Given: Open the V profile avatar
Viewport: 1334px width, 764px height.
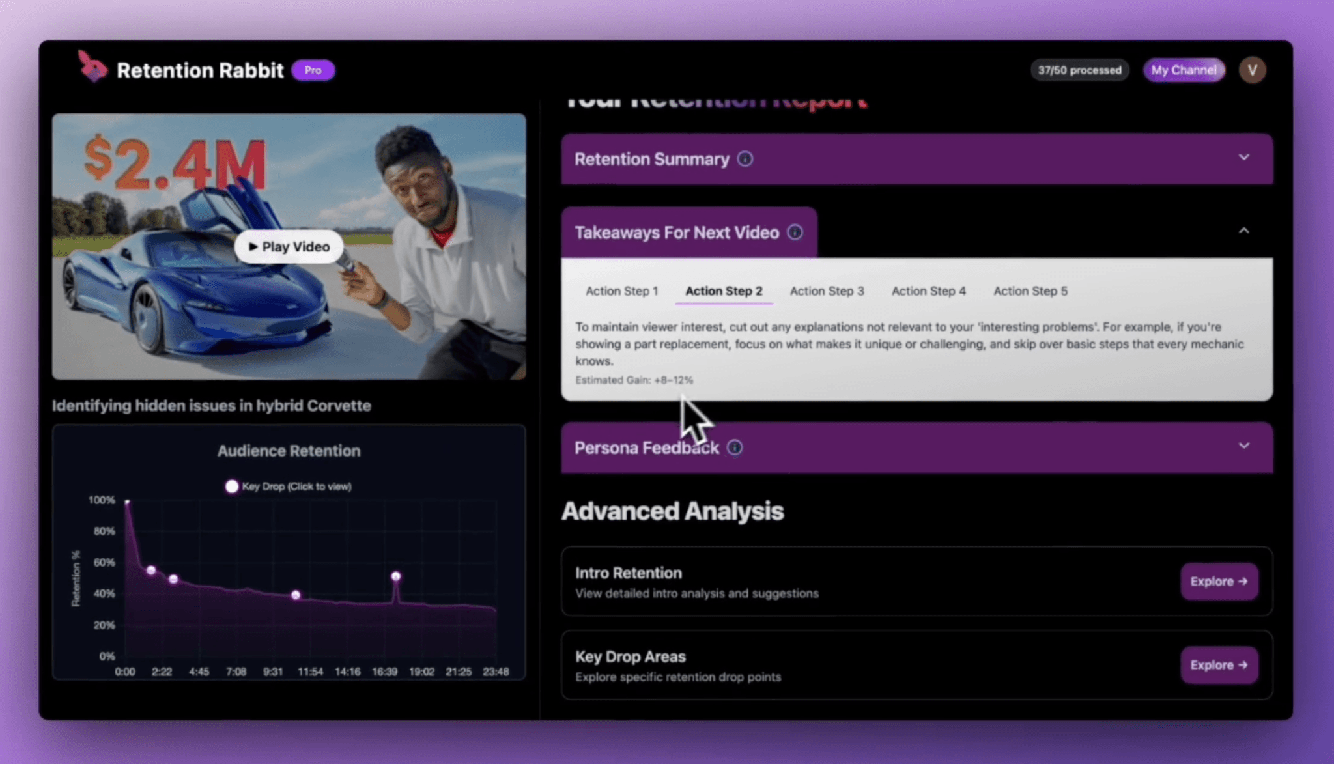Looking at the screenshot, I should point(1251,69).
